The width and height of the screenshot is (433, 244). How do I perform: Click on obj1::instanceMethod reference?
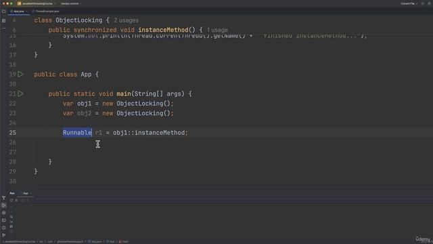coord(149,133)
